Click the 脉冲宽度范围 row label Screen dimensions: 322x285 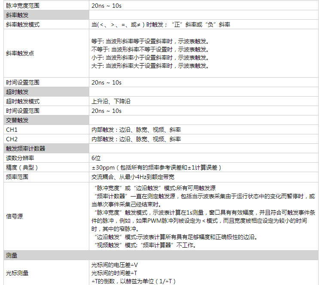pos(23,6)
